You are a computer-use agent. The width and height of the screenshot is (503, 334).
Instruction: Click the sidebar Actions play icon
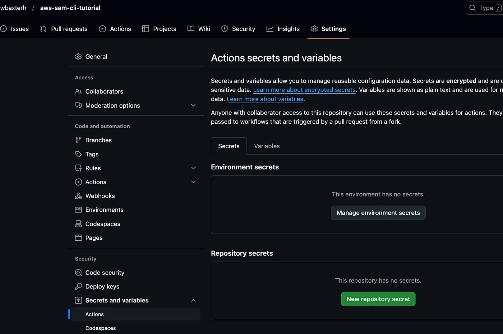78,182
